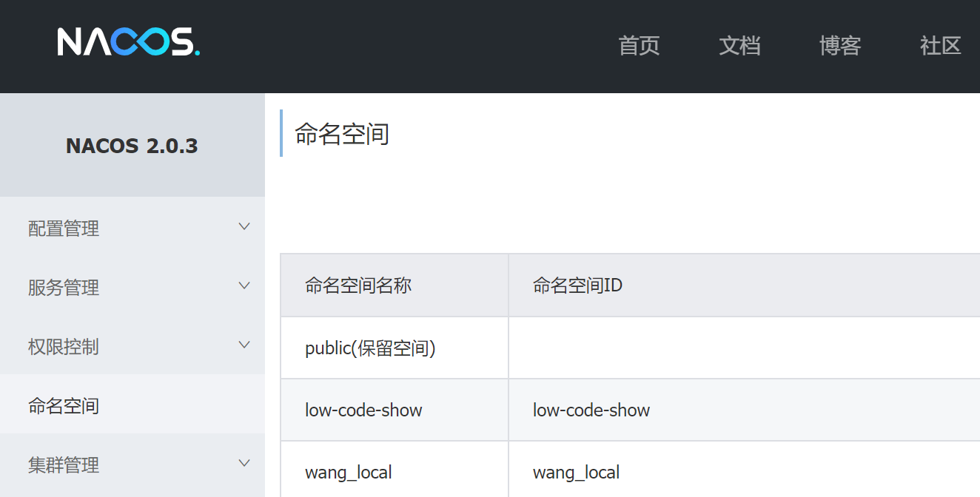Click the wang_local namespace ID cell
This screenshot has height=497, width=980.
coord(576,472)
